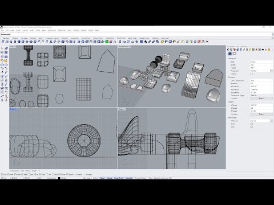
Task: Toggle the Locked checkbox in Viewport properties
Action: 252,74
